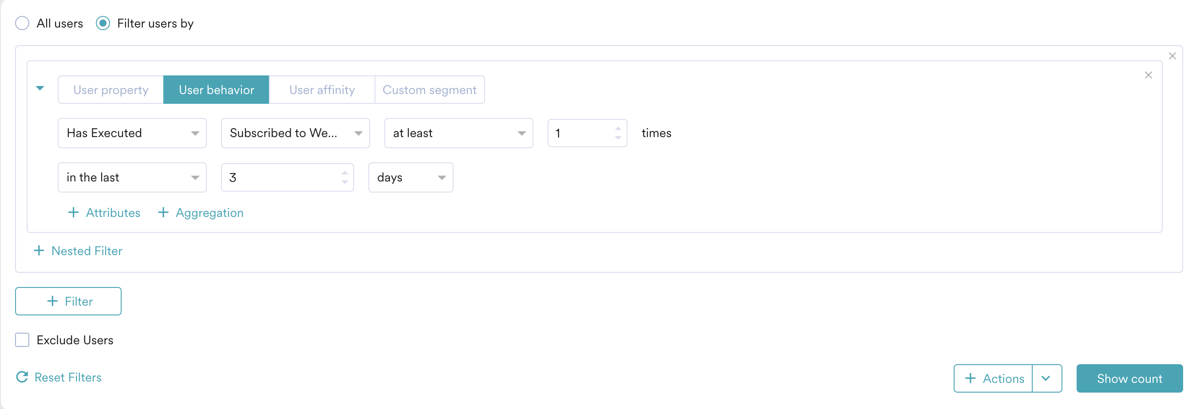Click the + Filter button
1192x409 pixels.
pyautogui.click(x=68, y=301)
